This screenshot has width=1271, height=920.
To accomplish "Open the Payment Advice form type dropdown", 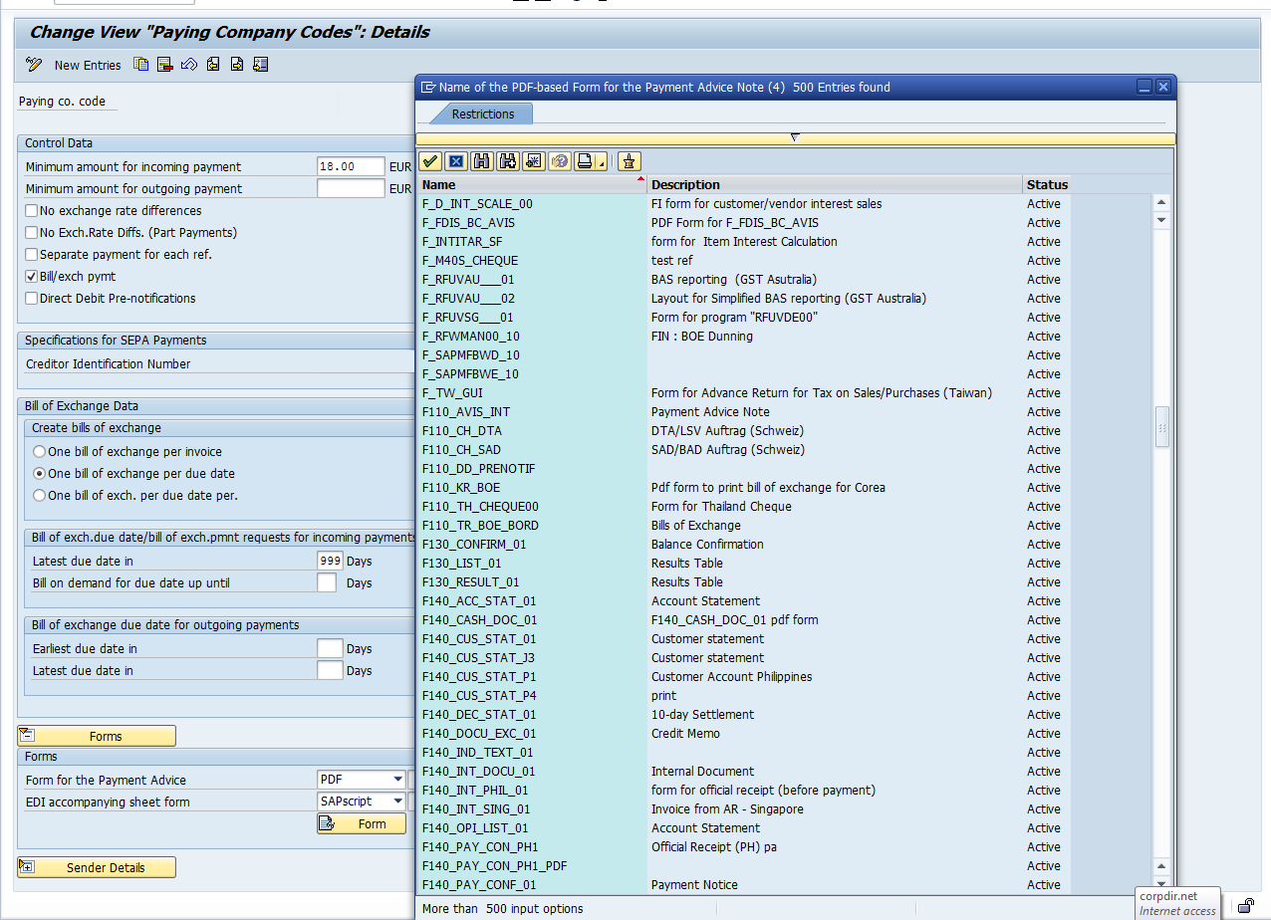I will 398,780.
